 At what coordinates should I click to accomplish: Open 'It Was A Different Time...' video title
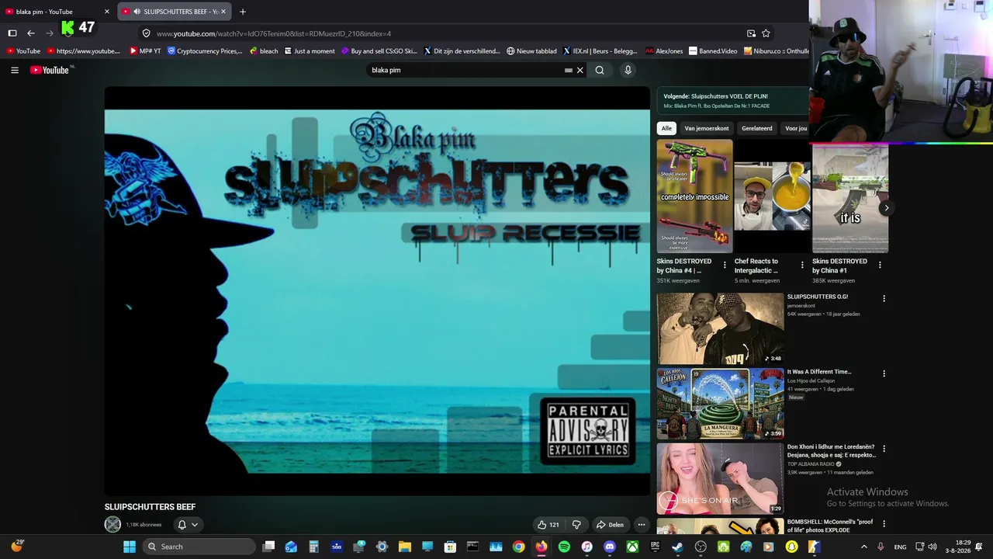pos(819,372)
